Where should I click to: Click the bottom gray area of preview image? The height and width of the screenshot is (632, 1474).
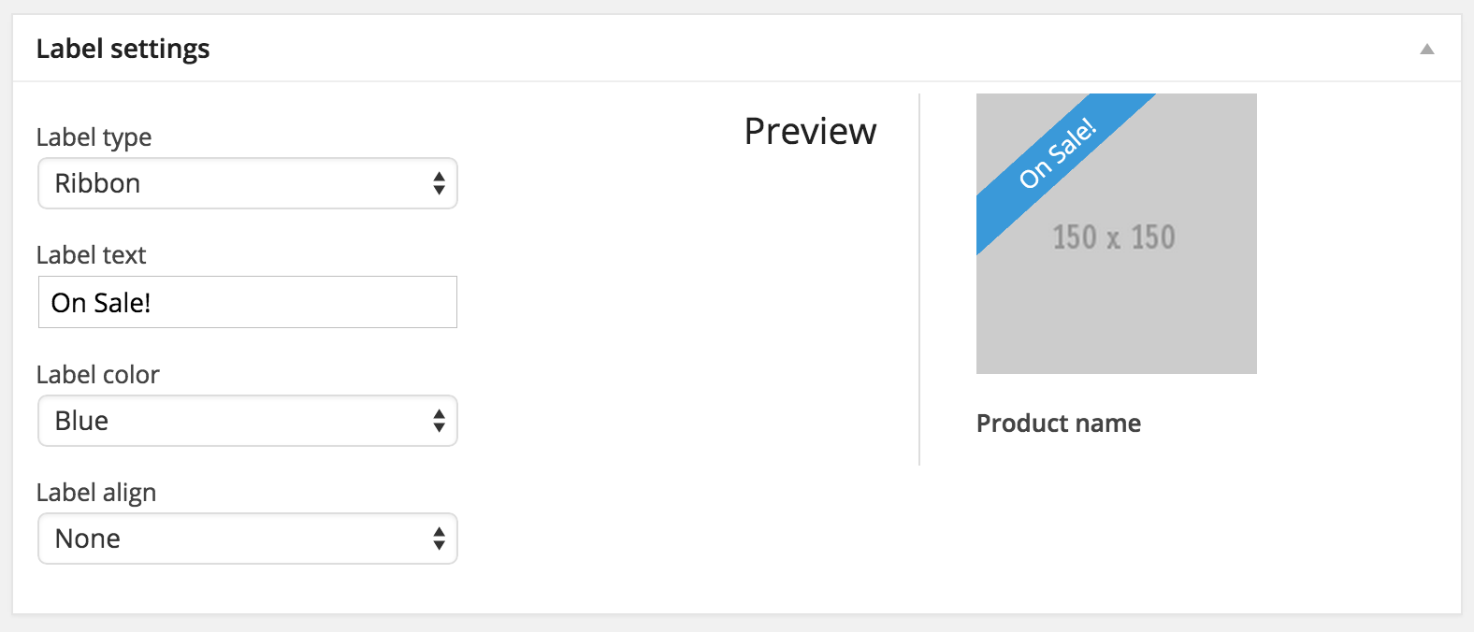(1116, 337)
